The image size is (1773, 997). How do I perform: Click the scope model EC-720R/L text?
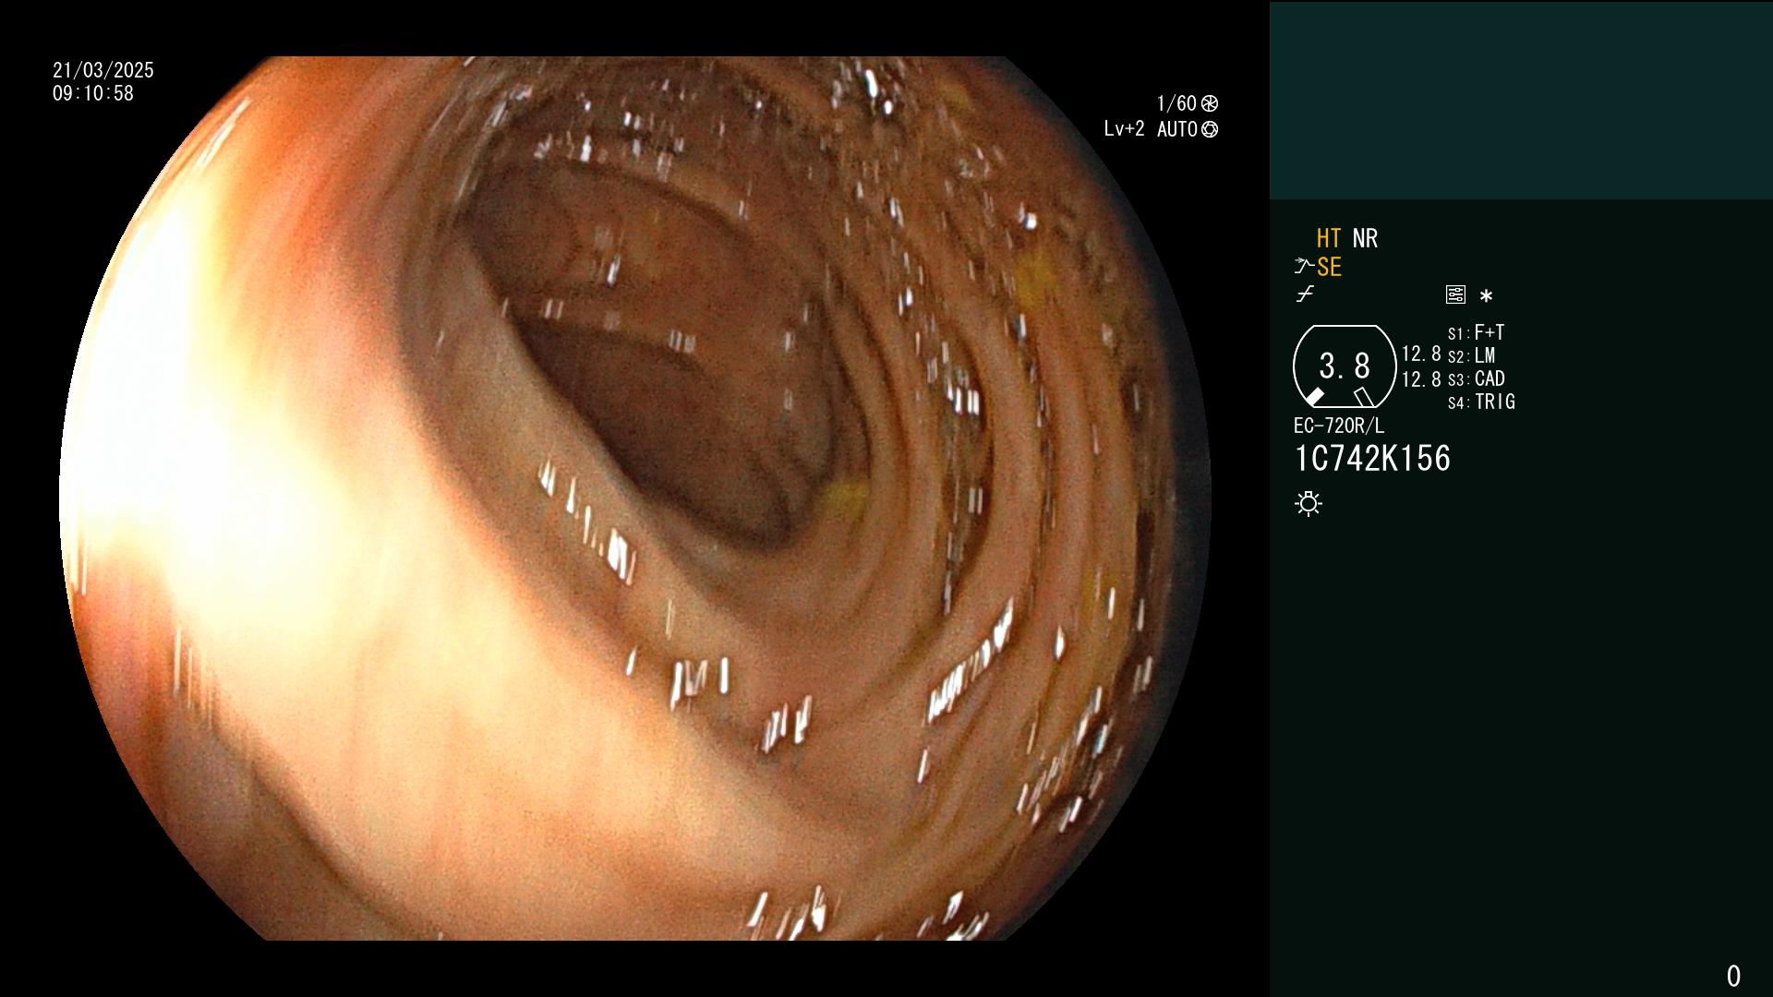1339,426
